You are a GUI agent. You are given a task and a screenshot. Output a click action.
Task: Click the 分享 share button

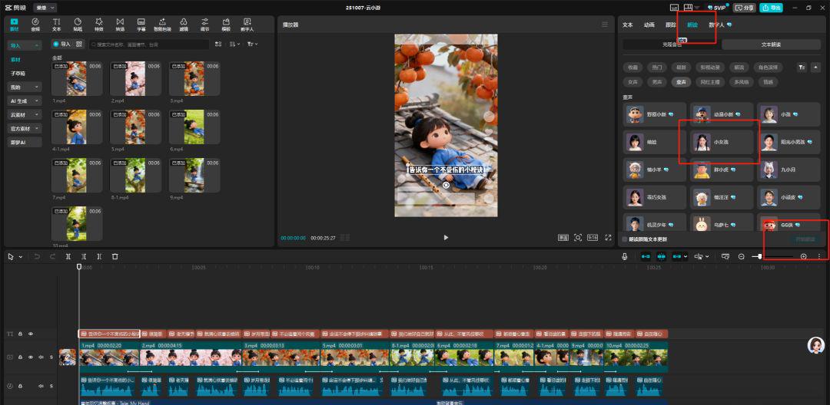point(744,8)
